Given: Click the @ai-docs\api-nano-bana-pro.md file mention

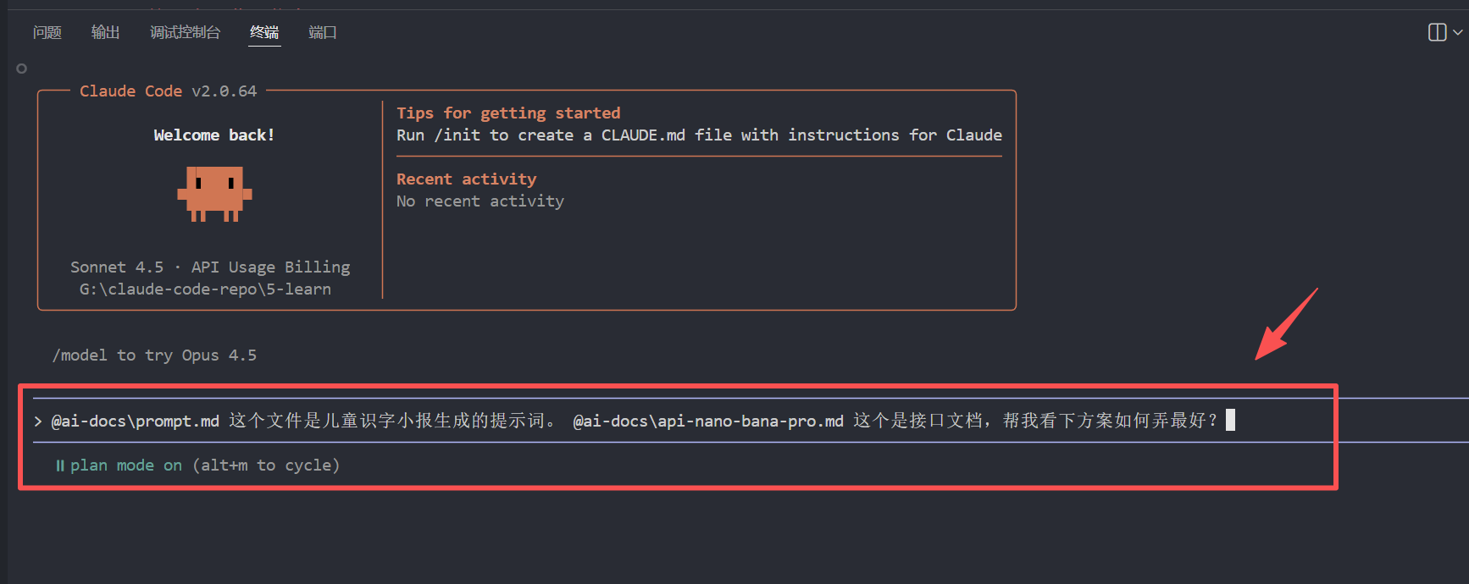Looking at the screenshot, I should point(708,421).
